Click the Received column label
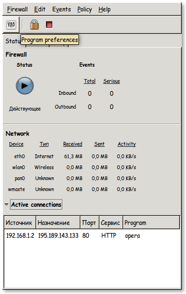 coord(73,144)
